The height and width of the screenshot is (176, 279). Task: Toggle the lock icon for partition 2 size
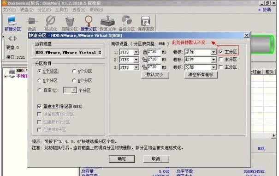[144, 60]
